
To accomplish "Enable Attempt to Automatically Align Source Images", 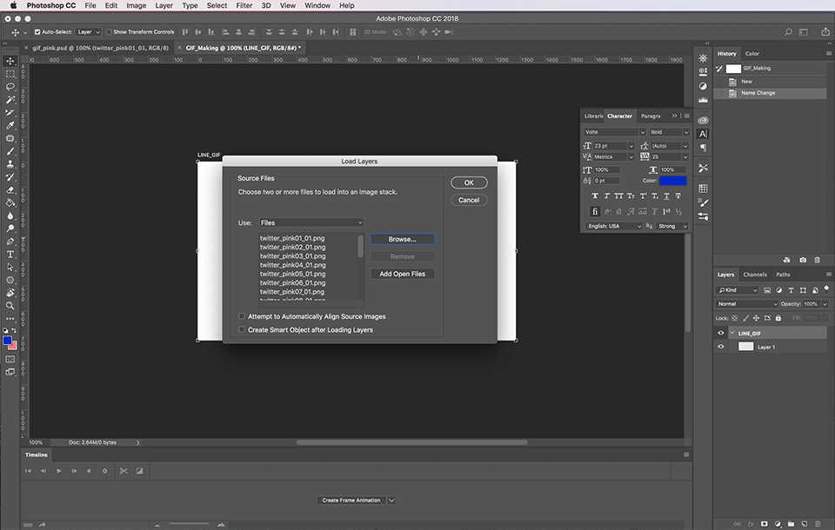I will pos(242,316).
